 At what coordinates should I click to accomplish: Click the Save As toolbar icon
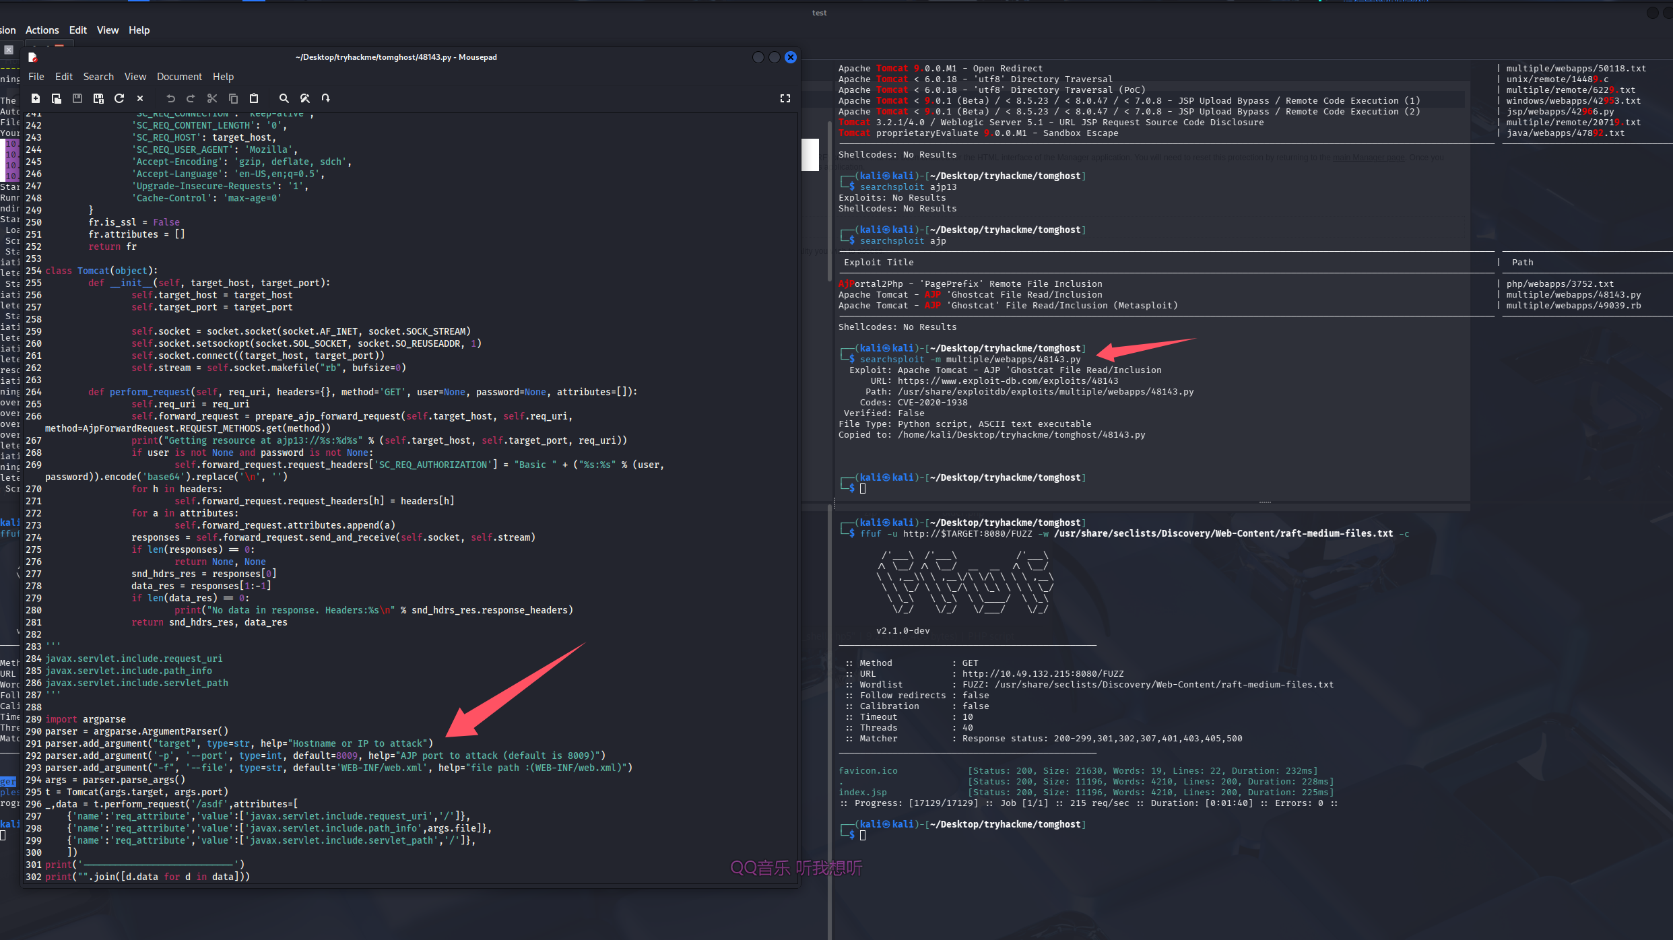[98, 98]
